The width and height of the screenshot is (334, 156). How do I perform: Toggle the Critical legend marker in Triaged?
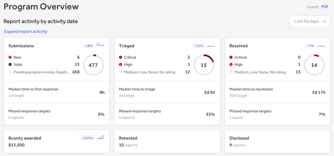(x=121, y=57)
